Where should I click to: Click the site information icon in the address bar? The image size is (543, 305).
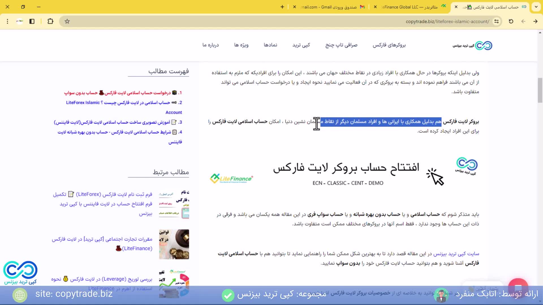click(496, 21)
